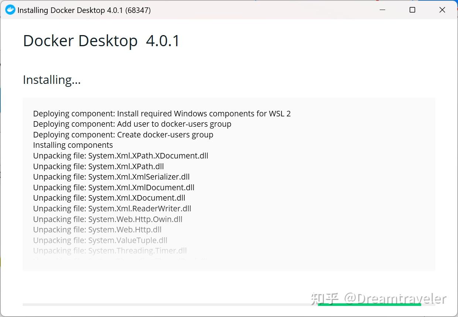This screenshot has height=317, width=458.
Task: Click the 'Docker Desktop 4.0.1' heading
Action: point(101,41)
